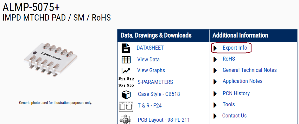Click the IMPD MTCHD PAD / SM / RoHS subtitle
Viewport: 299px width, 124px height.
pos(57,18)
